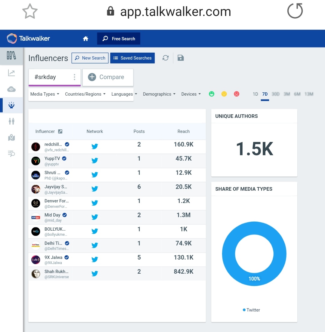Expand the Media Types filter
Screen dimensions: 325x332
tap(45, 94)
